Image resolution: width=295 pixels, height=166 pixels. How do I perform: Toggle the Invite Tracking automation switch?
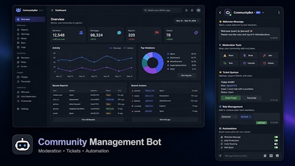(276, 144)
